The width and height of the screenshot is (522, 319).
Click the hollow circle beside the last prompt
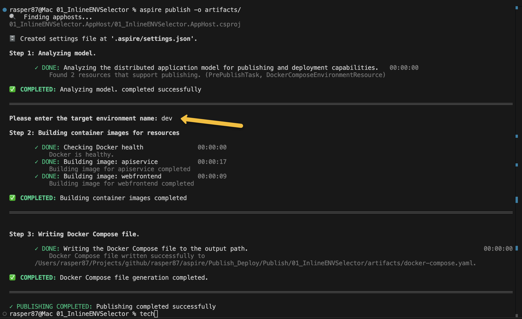coord(5,314)
